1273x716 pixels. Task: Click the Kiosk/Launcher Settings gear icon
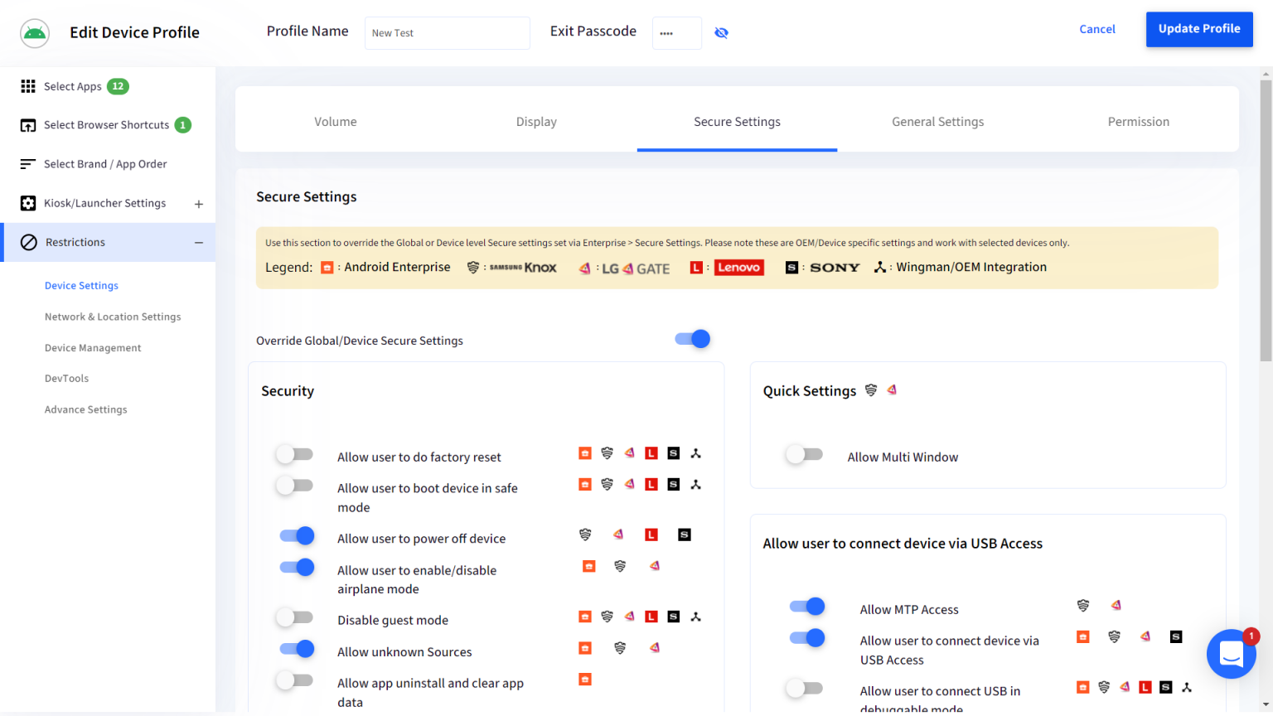pyautogui.click(x=28, y=203)
